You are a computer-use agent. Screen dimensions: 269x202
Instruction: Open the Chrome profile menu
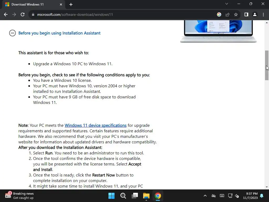[255, 15]
